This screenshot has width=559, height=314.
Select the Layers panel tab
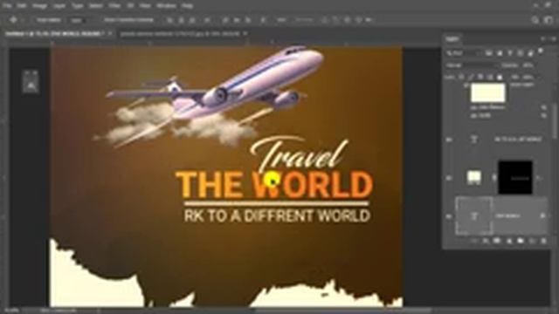coord(452,38)
